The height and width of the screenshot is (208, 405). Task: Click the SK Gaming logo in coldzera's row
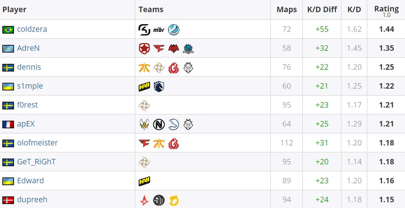[x=144, y=30]
